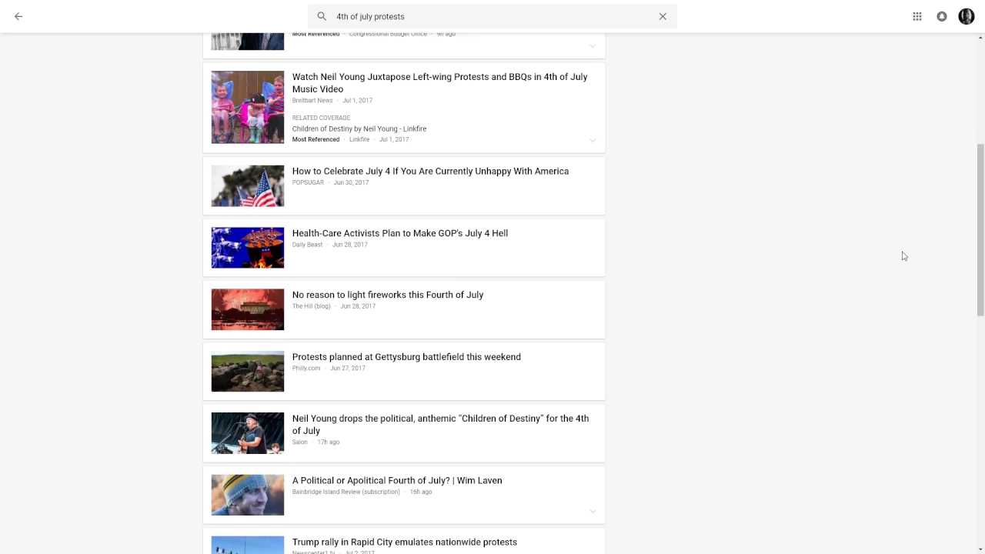Expand the Neil Young Juxtapose story card
This screenshot has width=985, height=554.
coord(593,141)
